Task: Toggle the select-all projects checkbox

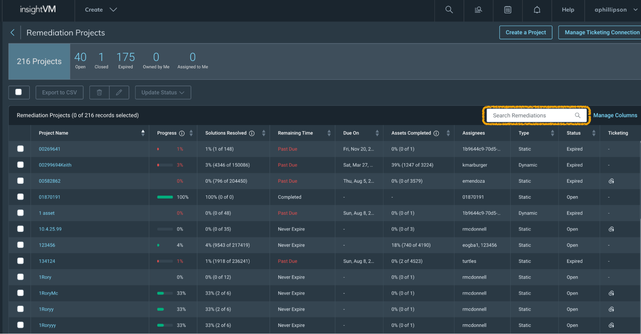Action: click(x=19, y=92)
